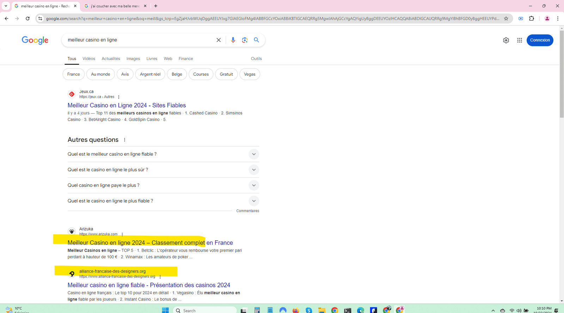Image resolution: width=564 pixels, height=313 pixels.
Task: Launch Firefox from the taskbar
Action: tap(296, 310)
